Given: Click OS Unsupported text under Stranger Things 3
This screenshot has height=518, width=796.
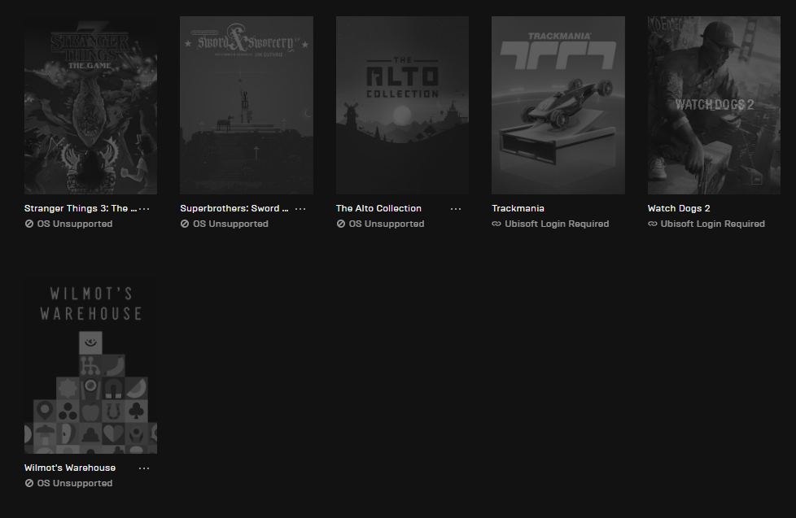Looking at the screenshot, I should click(75, 224).
